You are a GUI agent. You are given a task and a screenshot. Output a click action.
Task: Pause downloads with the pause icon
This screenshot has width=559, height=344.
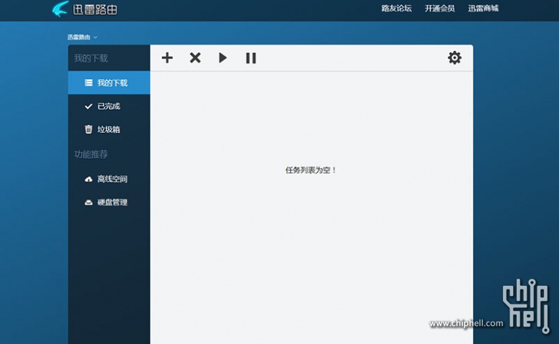tap(251, 58)
